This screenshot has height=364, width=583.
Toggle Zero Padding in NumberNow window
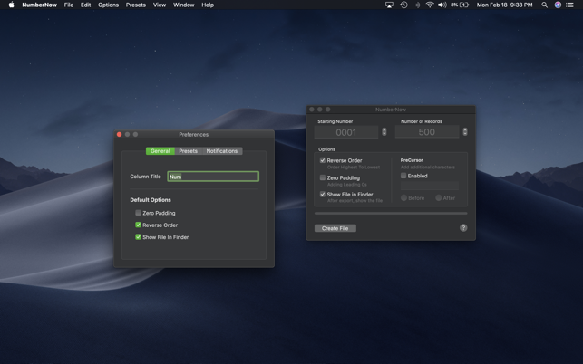[x=323, y=177]
